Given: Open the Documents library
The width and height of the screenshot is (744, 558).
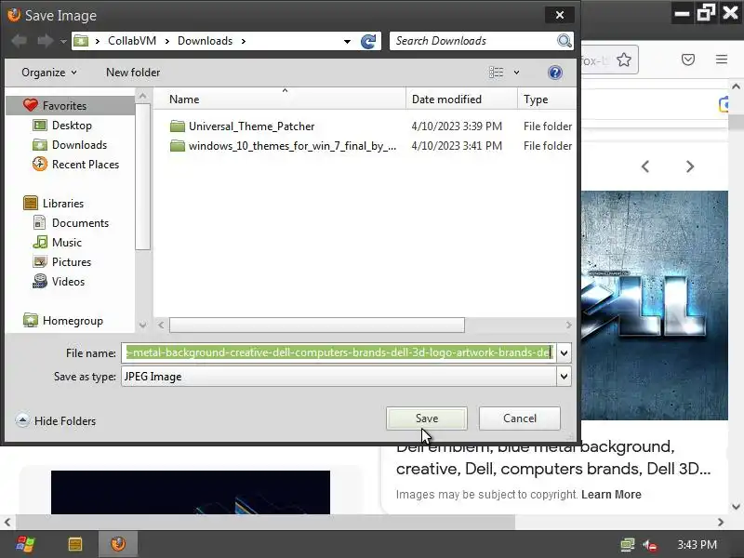Looking at the screenshot, I should pos(80,222).
